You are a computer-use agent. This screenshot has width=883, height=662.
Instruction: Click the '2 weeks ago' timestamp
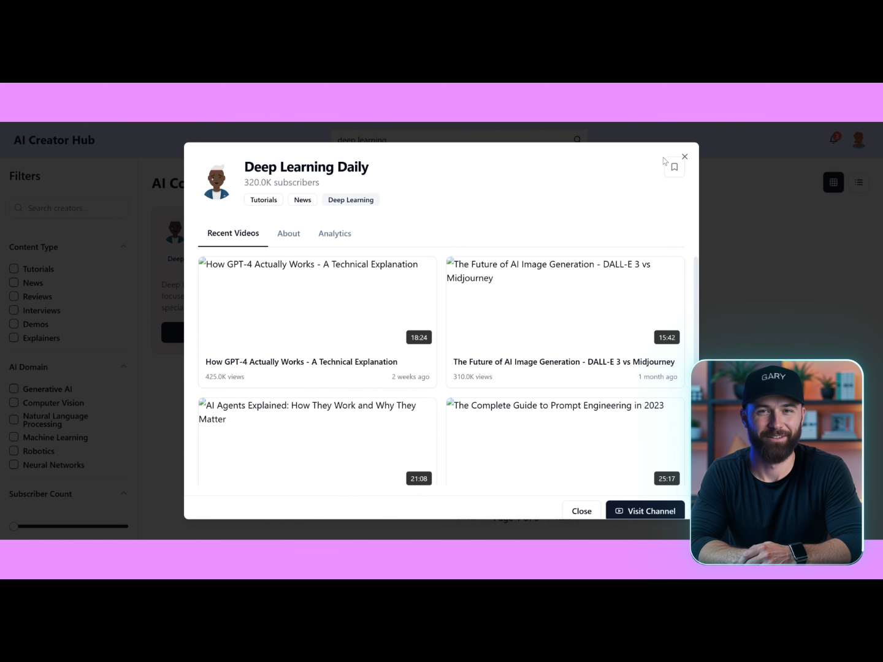tap(411, 376)
